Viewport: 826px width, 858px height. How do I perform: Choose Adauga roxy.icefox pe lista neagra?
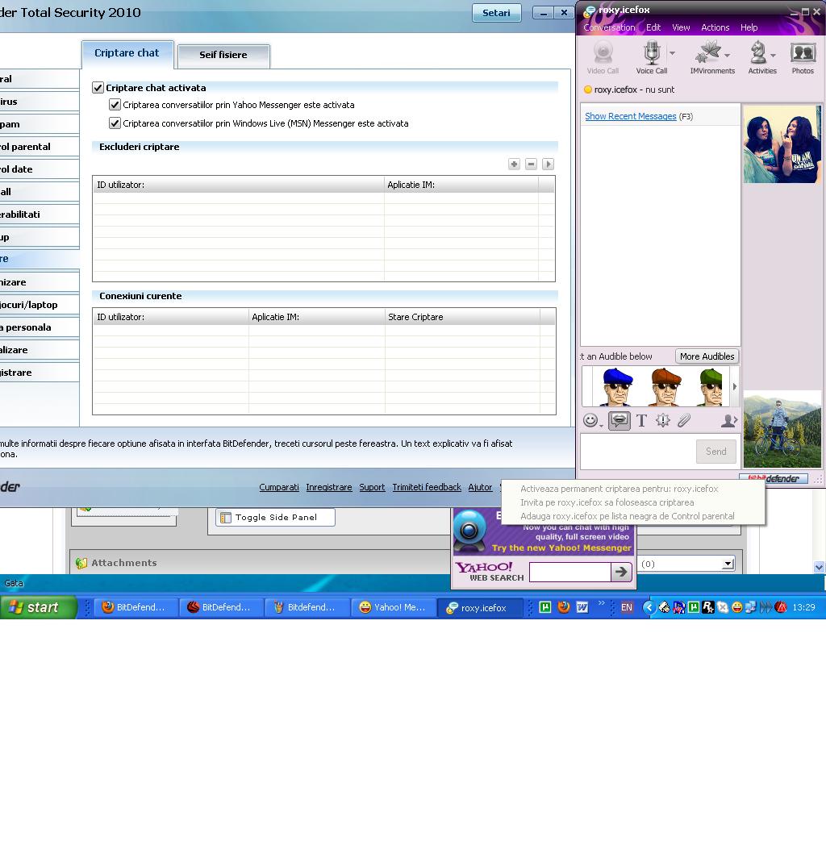pos(628,516)
